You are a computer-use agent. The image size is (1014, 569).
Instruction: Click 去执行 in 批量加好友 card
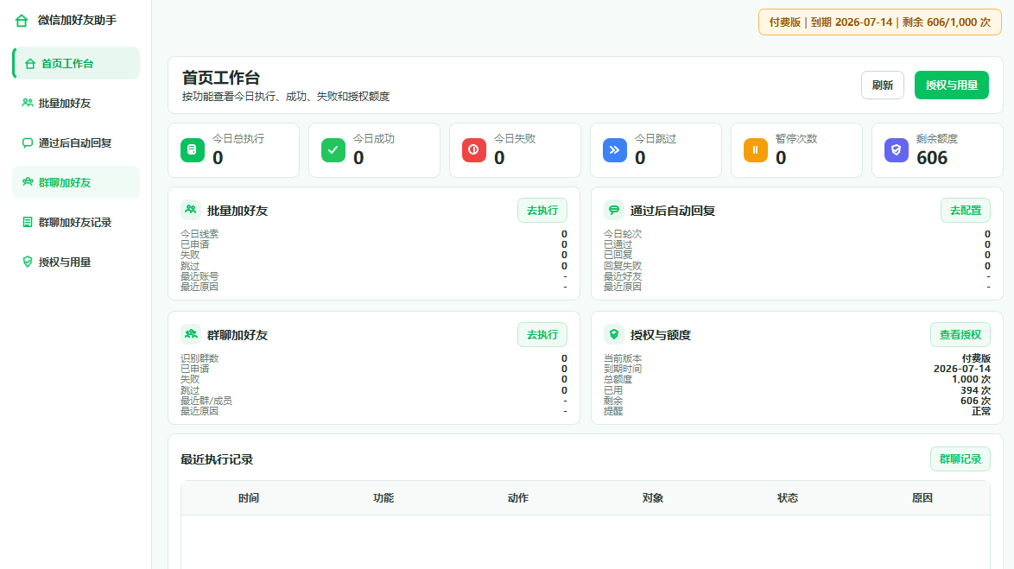tap(542, 210)
